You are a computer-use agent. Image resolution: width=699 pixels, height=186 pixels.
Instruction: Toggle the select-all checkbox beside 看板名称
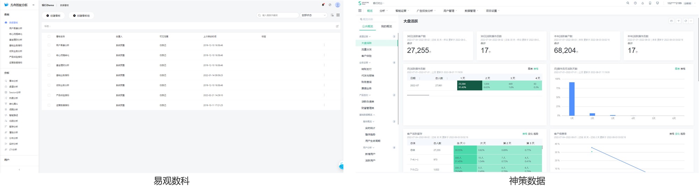coord(49,36)
